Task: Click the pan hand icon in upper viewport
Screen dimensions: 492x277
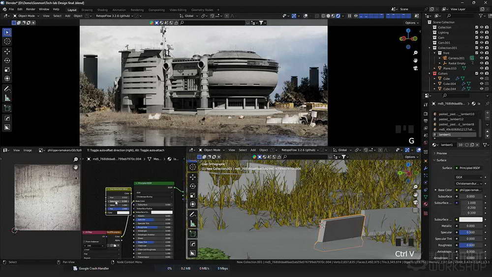Action: (x=415, y=60)
